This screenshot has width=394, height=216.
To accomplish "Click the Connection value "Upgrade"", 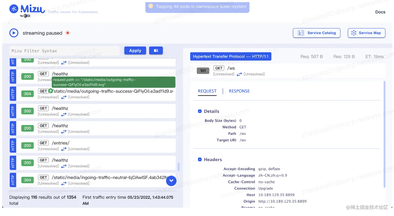I will [x=266, y=188].
